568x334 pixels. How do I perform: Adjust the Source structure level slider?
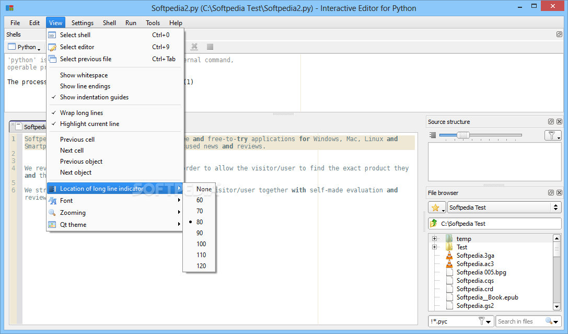click(x=463, y=135)
